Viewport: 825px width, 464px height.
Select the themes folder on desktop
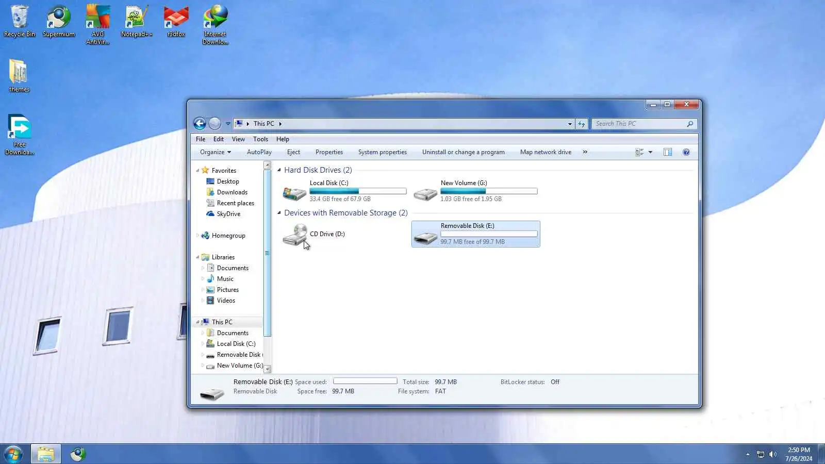[19, 76]
